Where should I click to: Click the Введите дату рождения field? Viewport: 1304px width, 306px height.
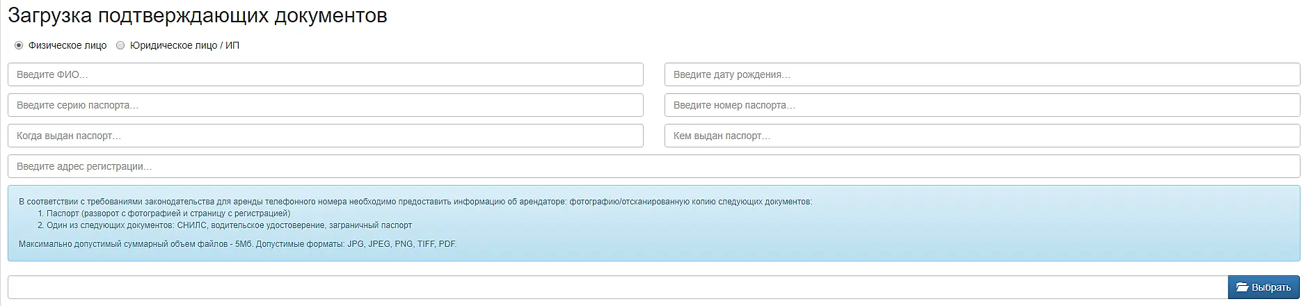pyautogui.click(x=982, y=74)
